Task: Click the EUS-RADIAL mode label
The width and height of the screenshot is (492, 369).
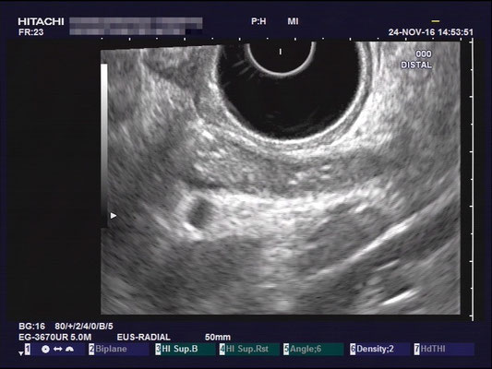Action: tap(143, 338)
